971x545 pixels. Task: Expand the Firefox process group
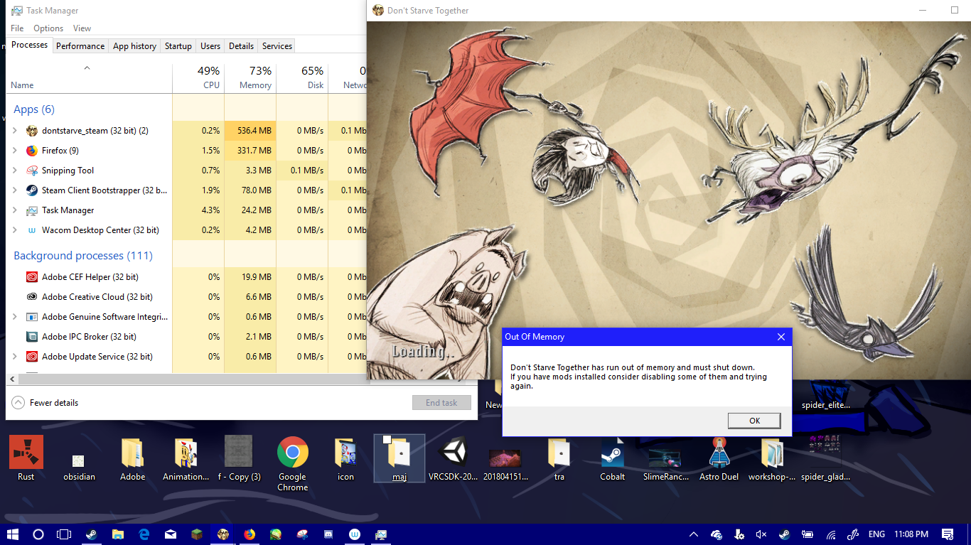pos(15,151)
